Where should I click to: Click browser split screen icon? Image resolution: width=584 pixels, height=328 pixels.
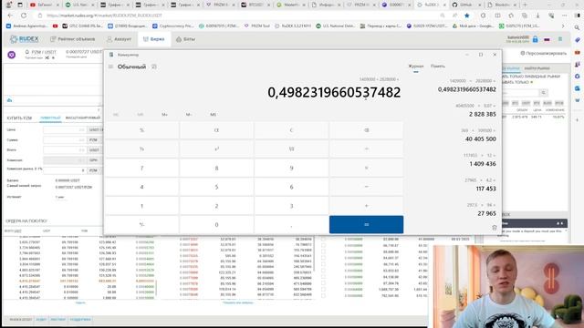tap(497, 15)
